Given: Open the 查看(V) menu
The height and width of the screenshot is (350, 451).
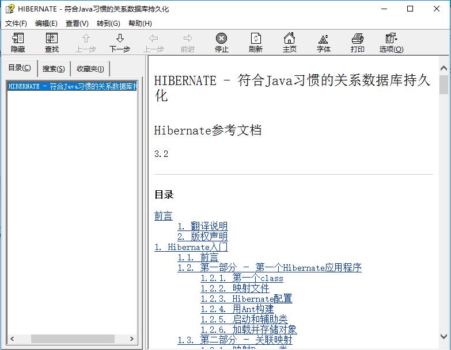Looking at the screenshot, I should 77,23.
